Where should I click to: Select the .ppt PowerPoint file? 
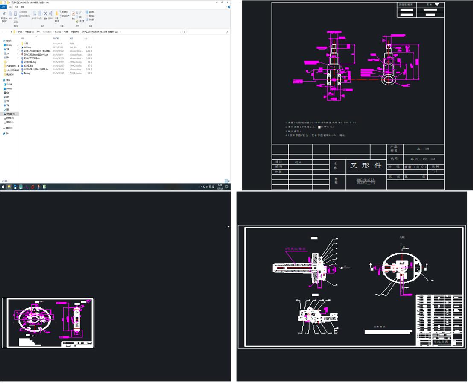[33, 55]
